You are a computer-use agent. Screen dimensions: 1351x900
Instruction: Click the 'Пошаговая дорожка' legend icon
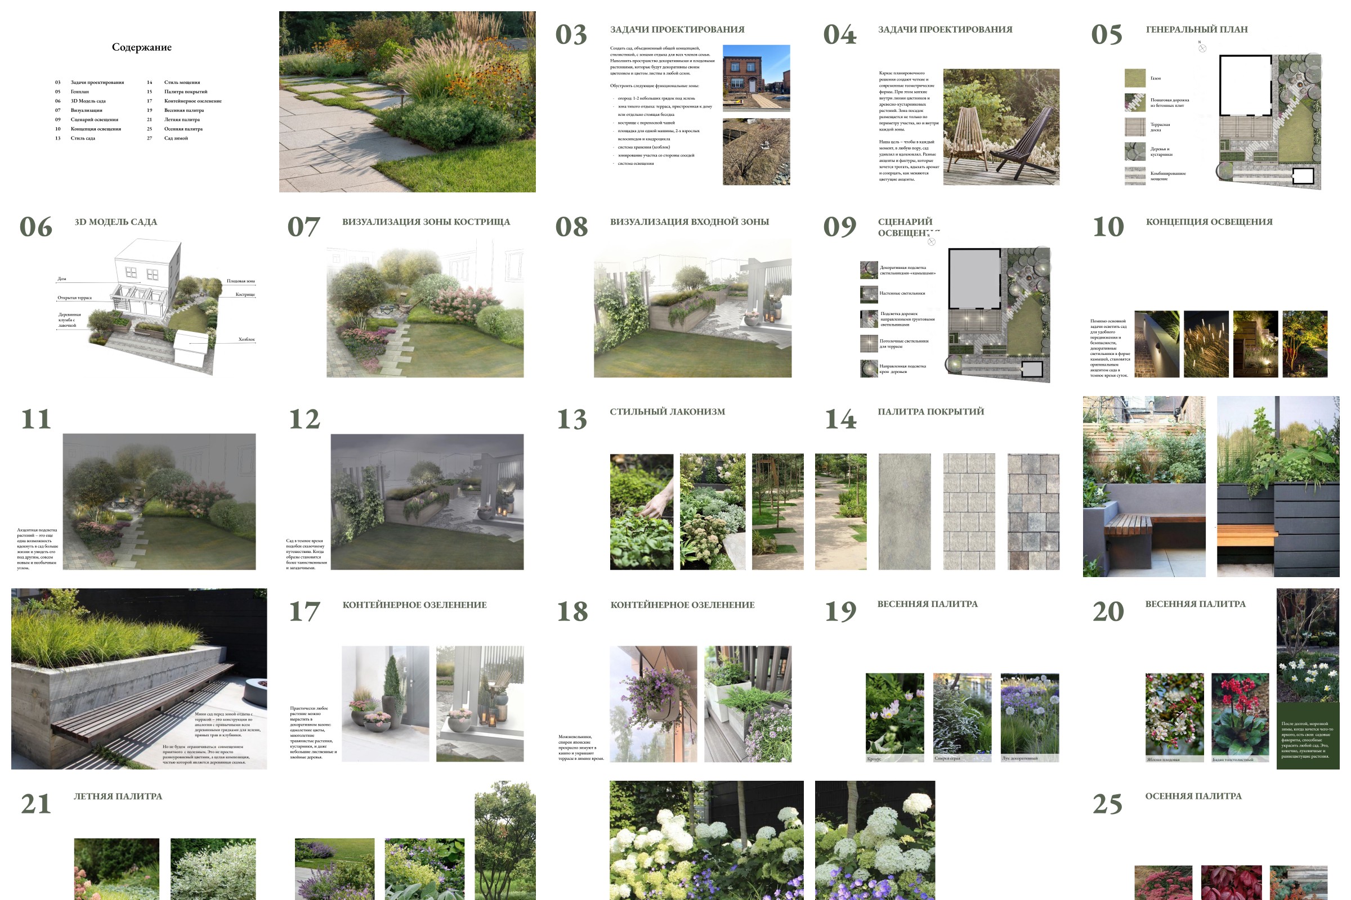[x=1134, y=102]
